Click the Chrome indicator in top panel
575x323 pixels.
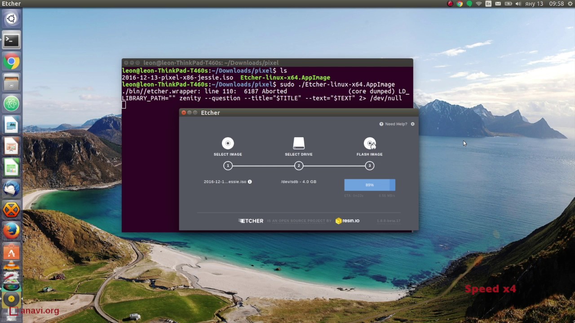coord(460,4)
